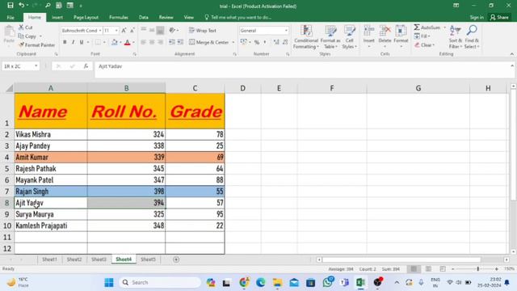Click the Percent Style button
Viewport: 517px width, 291px height.
pos(257,42)
